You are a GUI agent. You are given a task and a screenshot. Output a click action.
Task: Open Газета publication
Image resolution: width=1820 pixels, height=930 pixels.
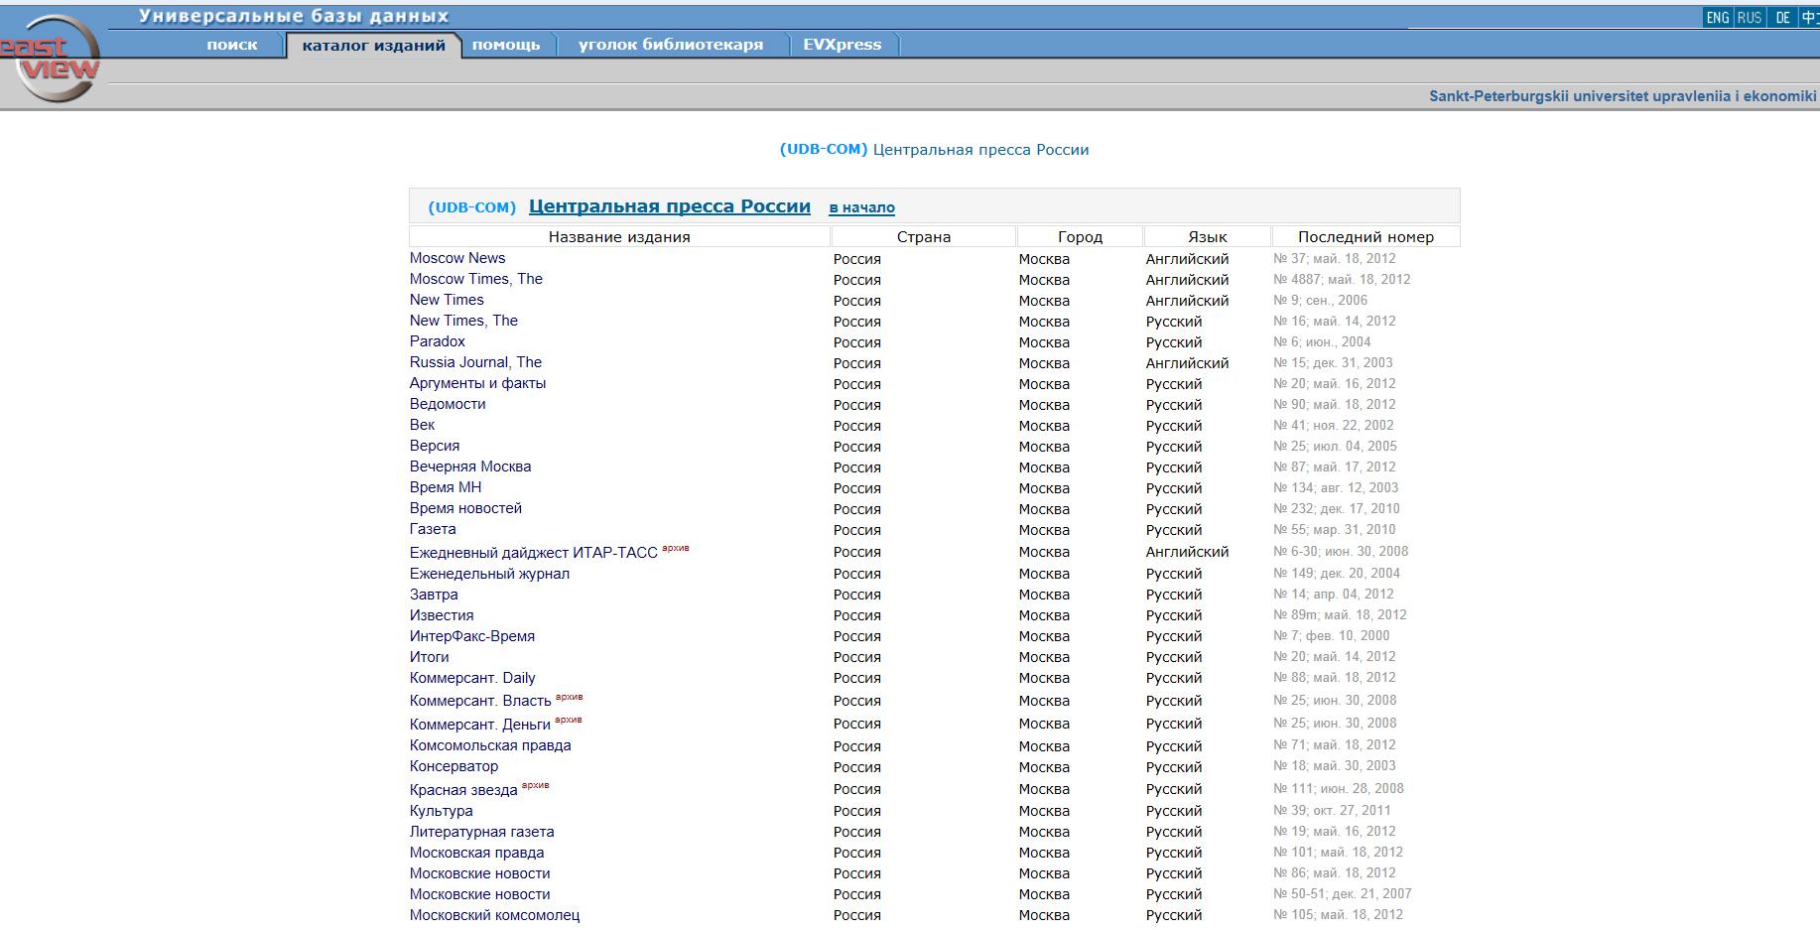[x=433, y=529]
